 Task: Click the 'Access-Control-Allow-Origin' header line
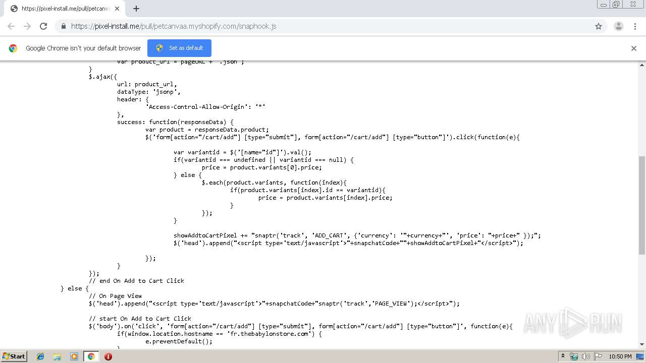pos(205,107)
